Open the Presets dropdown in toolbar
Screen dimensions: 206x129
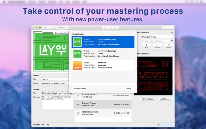tap(62, 28)
